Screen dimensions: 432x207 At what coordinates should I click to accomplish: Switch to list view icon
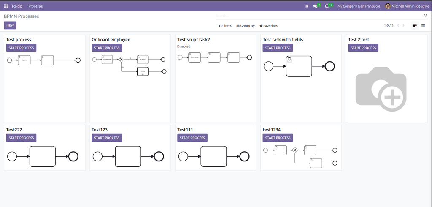[423, 26]
